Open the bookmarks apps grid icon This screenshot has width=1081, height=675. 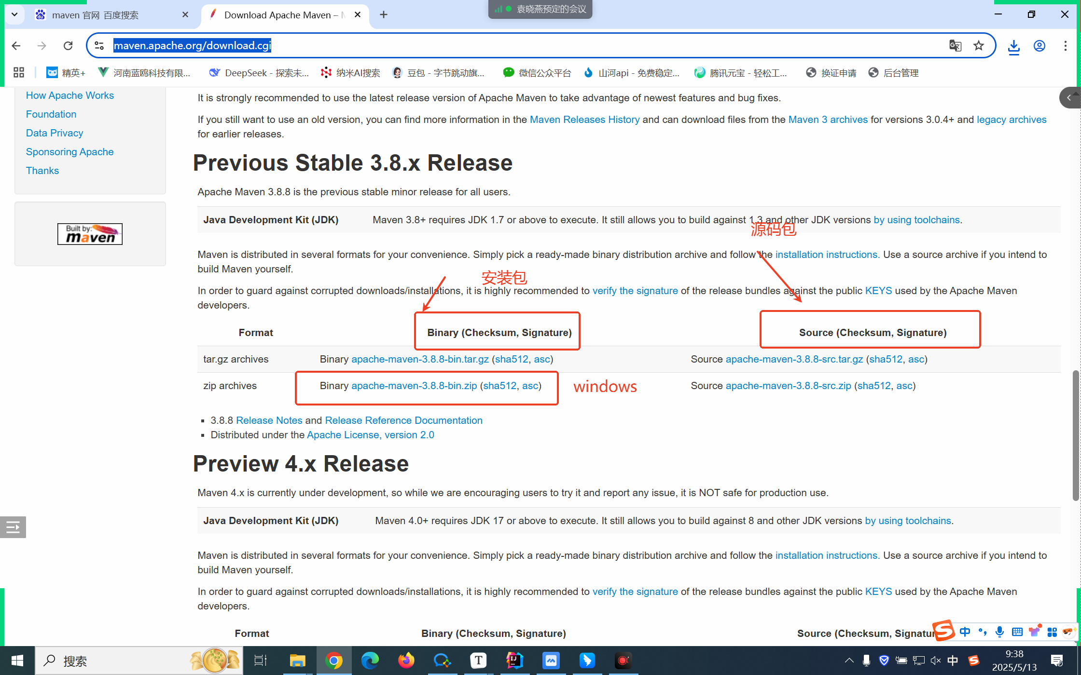[19, 73]
